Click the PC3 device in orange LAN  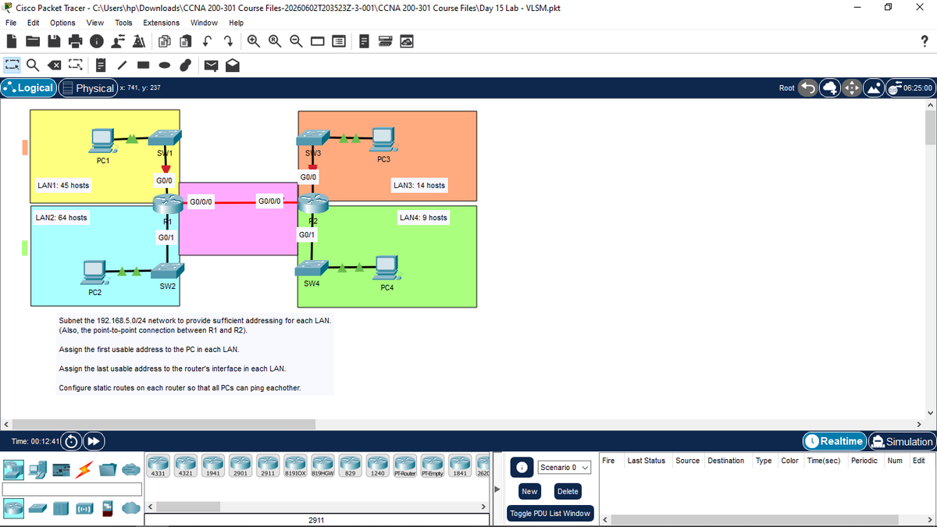pos(383,139)
